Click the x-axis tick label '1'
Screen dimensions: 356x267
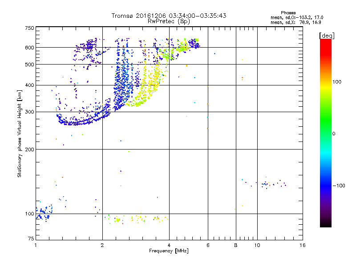(x=36, y=245)
